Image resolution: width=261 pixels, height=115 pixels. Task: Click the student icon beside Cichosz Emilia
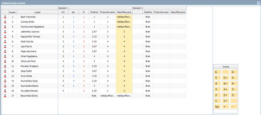(x=5, y=22)
